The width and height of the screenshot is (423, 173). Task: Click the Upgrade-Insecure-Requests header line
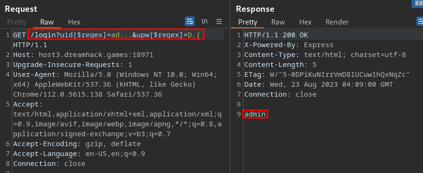pos(73,65)
